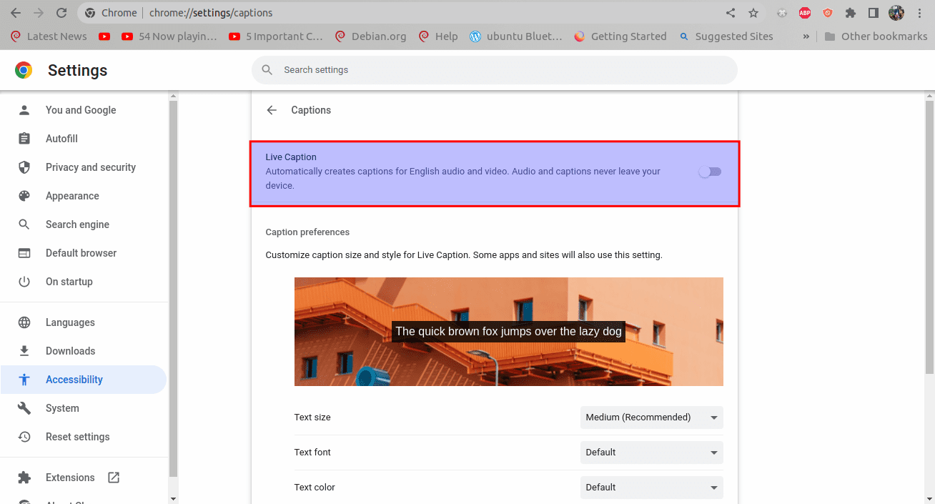
Task: Open the Help bookmark
Action: click(438, 36)
